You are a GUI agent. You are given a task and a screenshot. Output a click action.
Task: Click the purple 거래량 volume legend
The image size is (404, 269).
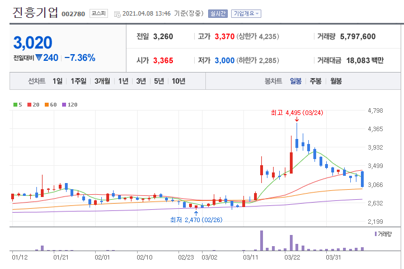click(x=383, y=234)
